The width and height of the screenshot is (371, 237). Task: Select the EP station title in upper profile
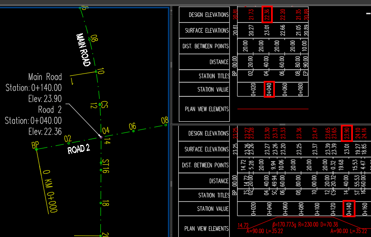[306, 73]
